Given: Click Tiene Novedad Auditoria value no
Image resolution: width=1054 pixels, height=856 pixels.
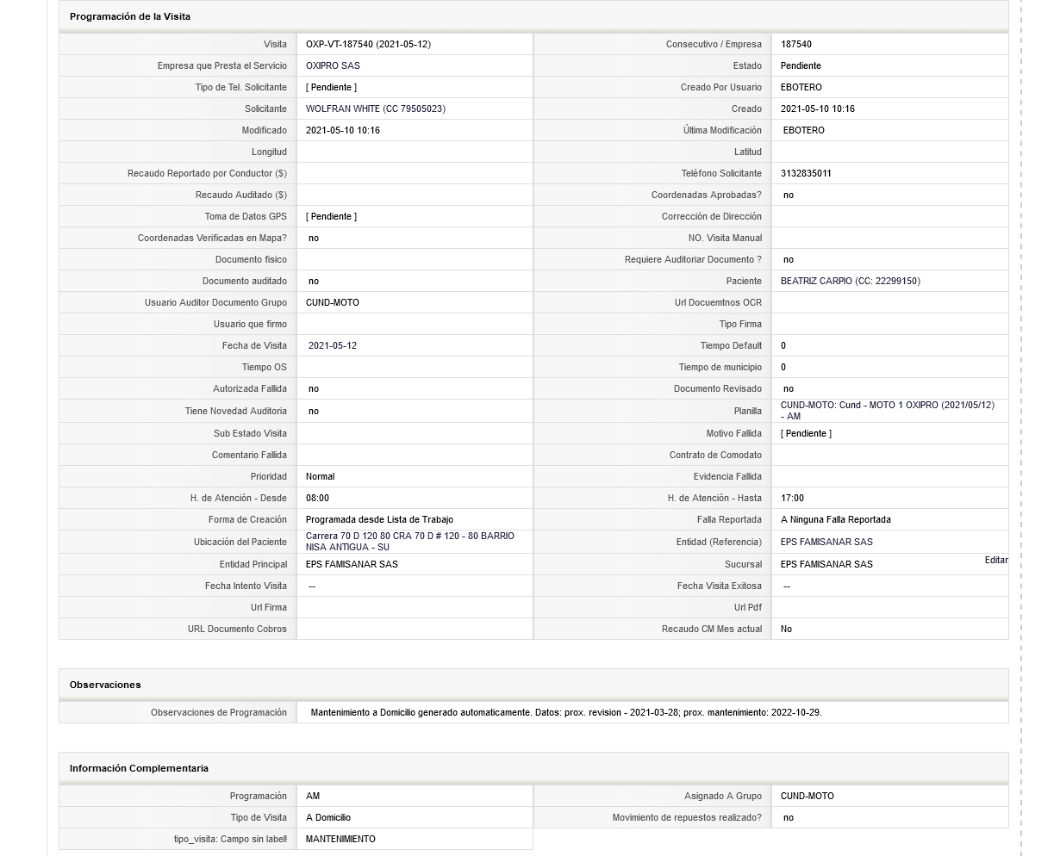Looking at the screenshot, I should point(314,411).
